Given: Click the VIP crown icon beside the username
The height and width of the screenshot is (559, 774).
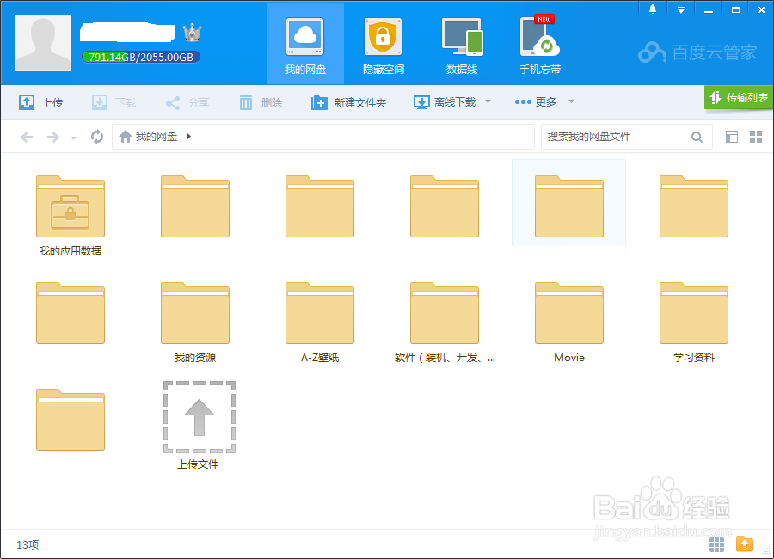Looking at the screenshot, I should pos(193,31).
